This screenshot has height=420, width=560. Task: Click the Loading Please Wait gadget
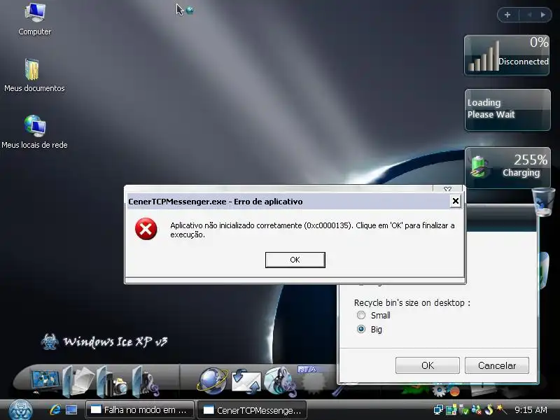point(507,110)
